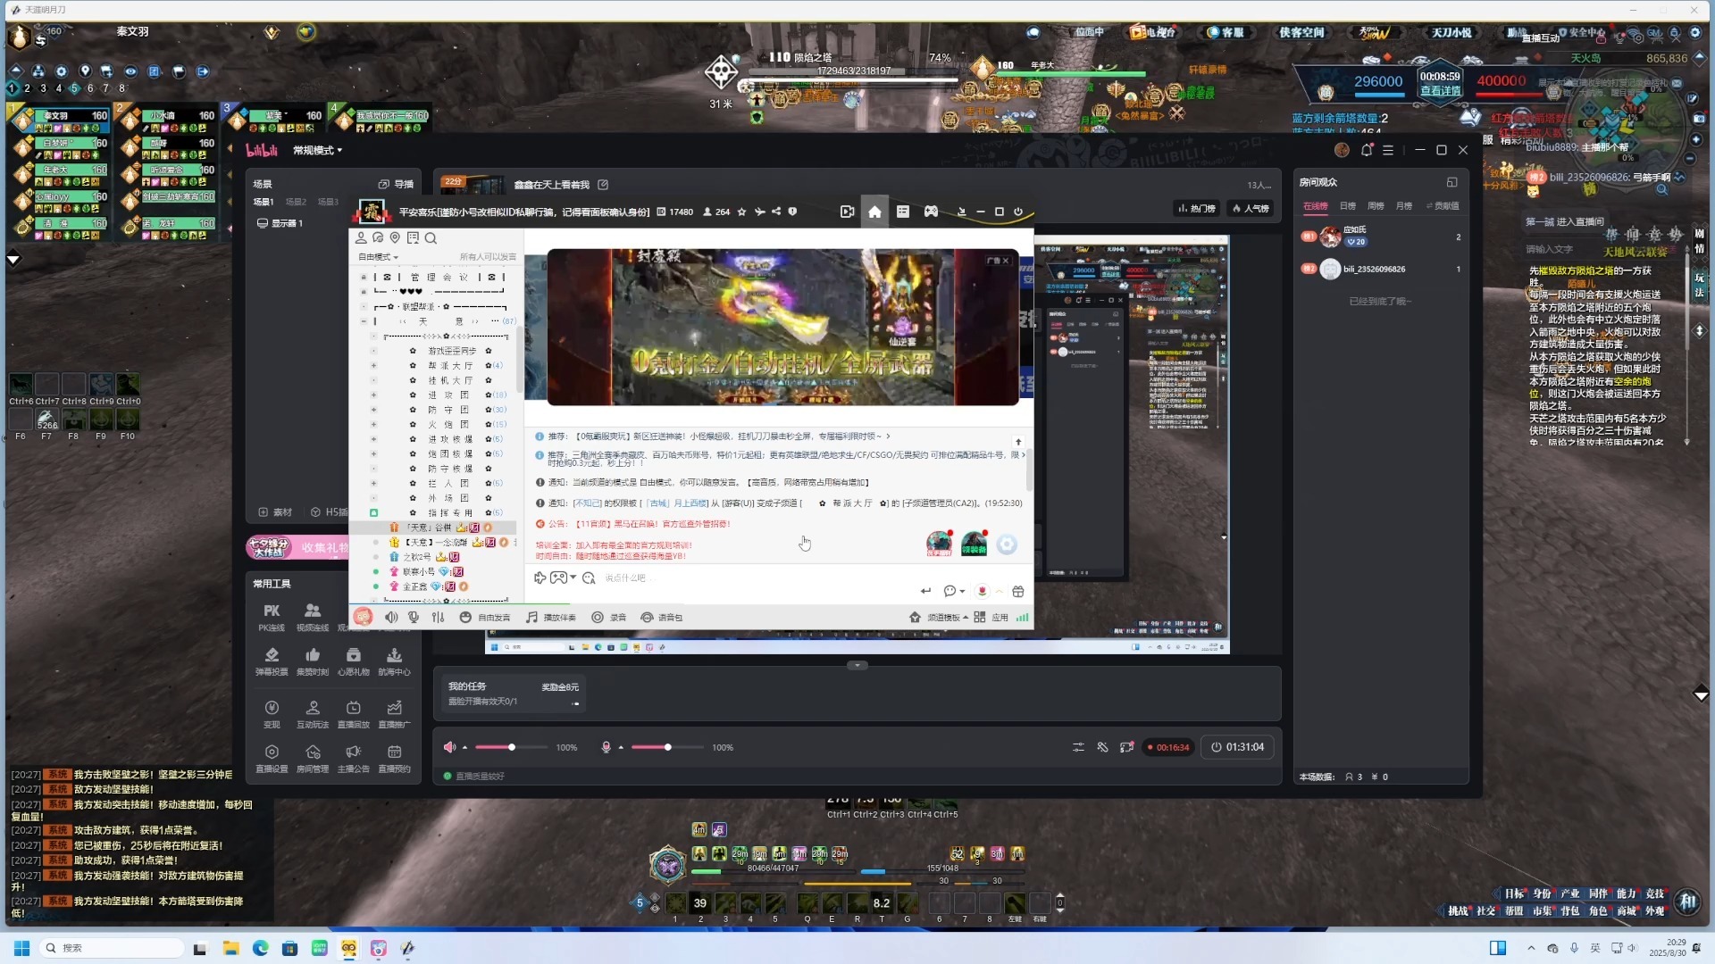This screenshot has height=964, width=1715.
Task: Open the hamburger menu in Bilibili livestream window
Action: (1388, 150)
